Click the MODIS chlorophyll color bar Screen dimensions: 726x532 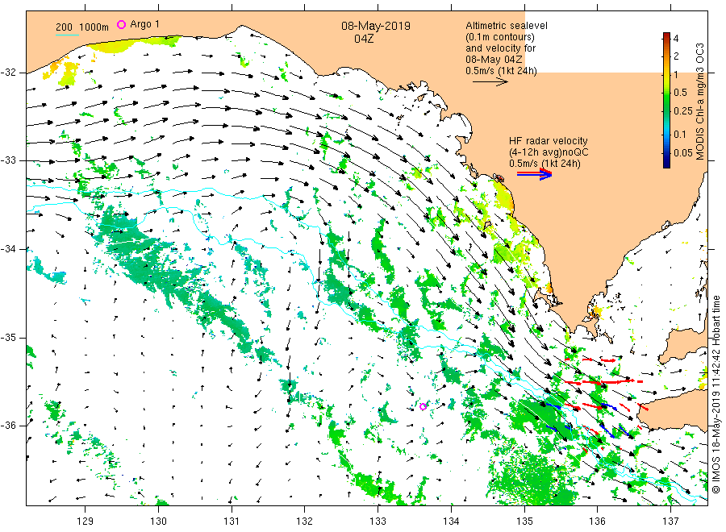666,100
